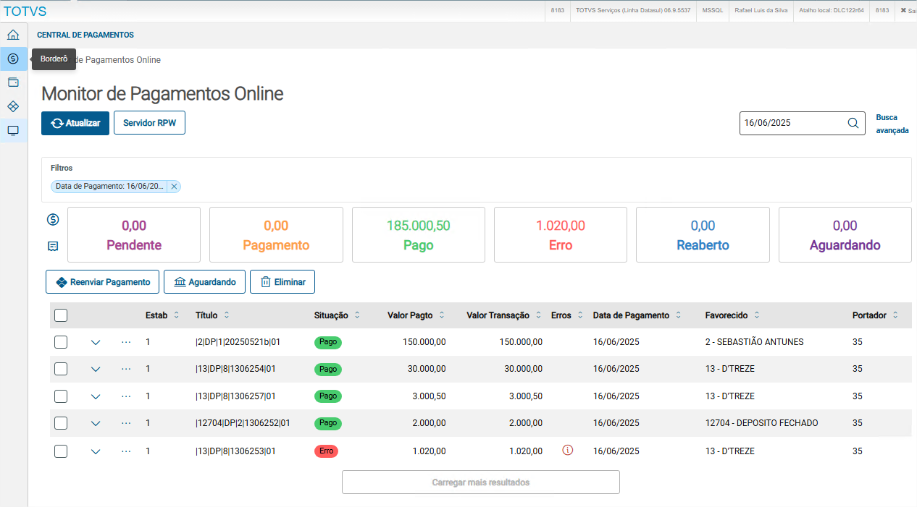Select the Erro summary card
Image resolution: width=917 pixels, height=507 pixels.
(x=561, y=234)
